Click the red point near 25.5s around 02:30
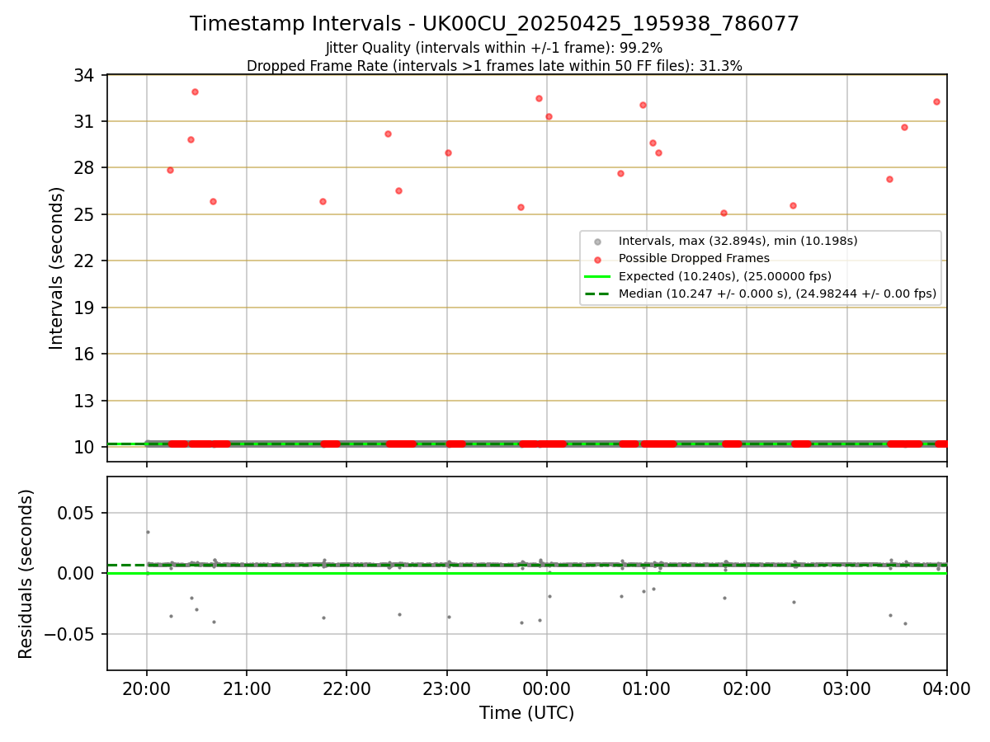 pos(793,205)
